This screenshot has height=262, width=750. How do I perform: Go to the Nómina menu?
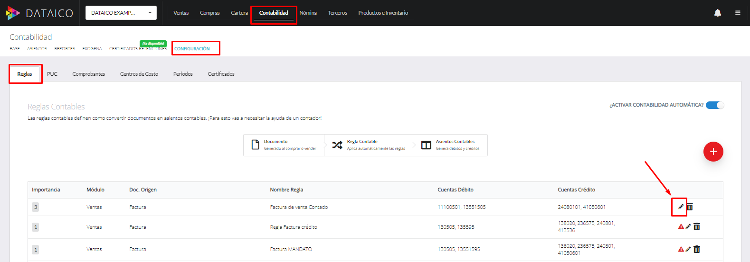tap(308, 13)
